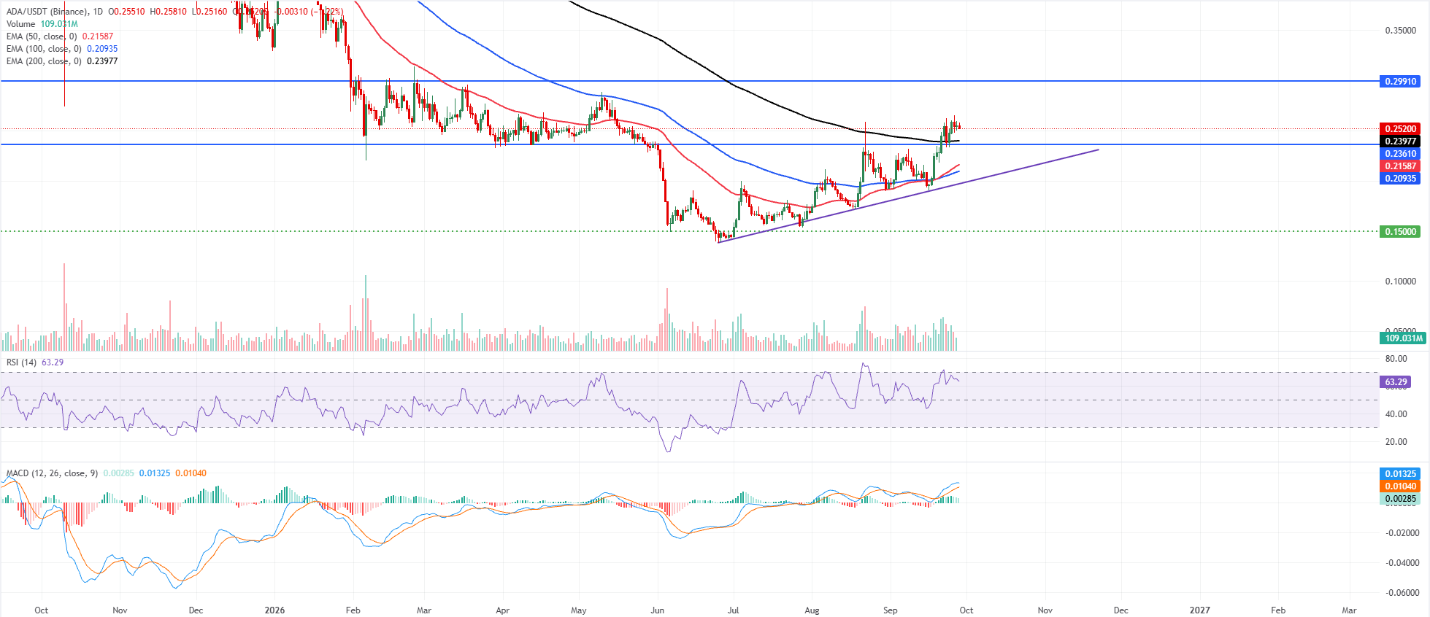Click the 0.35000 price scale value
Image resolution: width=1430 pixels, height=617 pixels.
click(x=1401, y=31)
